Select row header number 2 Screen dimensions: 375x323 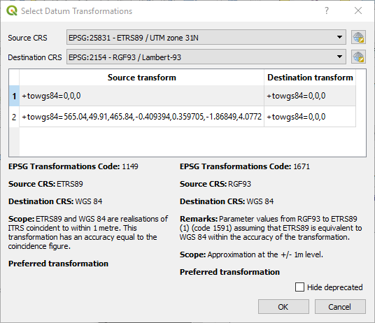click(x=14, y=117)
